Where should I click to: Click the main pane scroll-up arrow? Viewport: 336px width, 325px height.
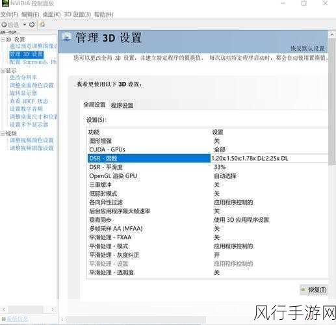pos(332,34)
